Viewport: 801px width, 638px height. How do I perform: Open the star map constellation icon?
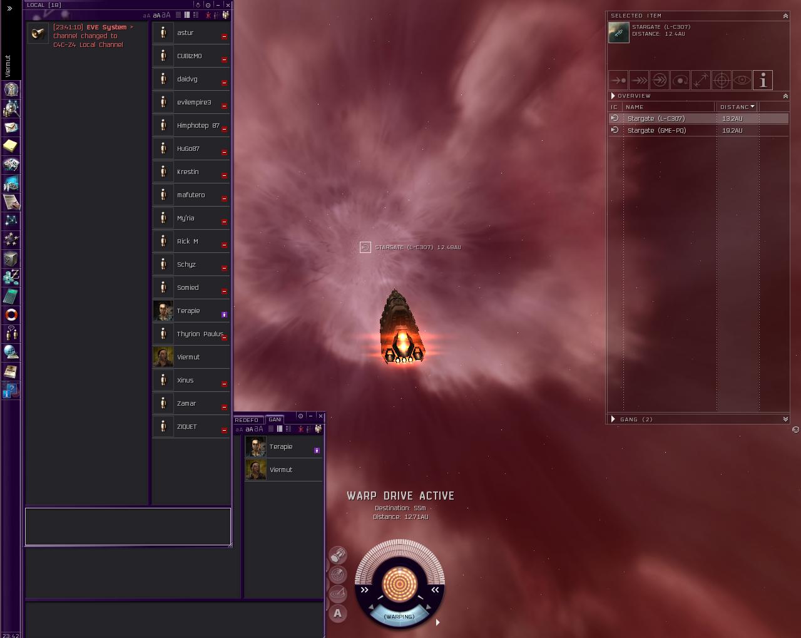11,221
